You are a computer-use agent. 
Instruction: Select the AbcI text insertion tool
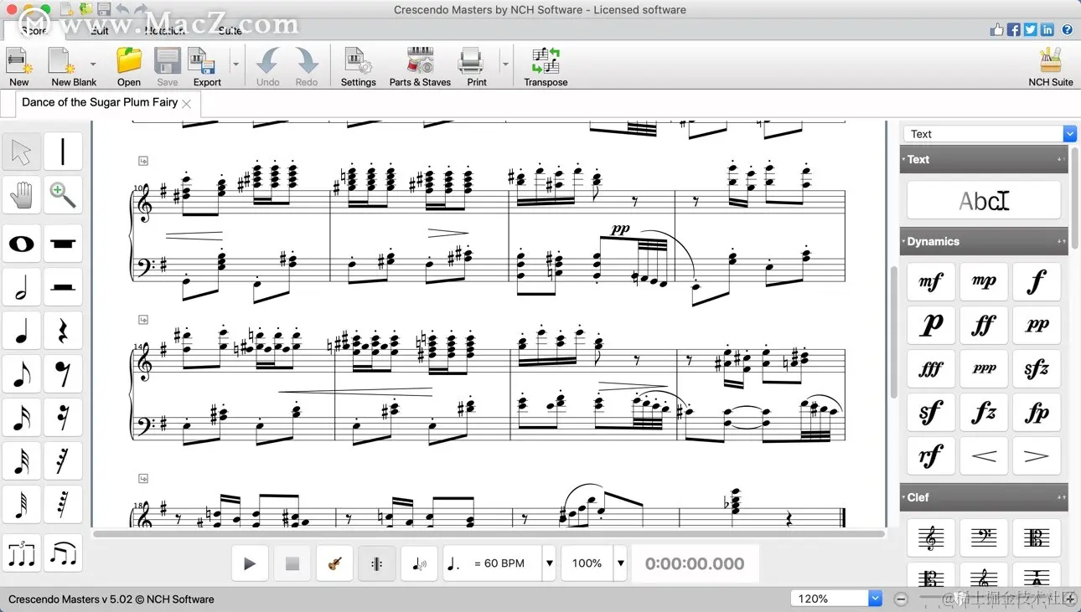(984, 201)
